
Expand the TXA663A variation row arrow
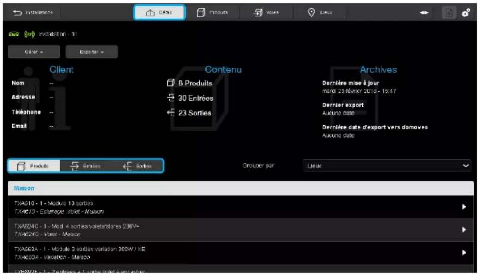coord(464,252)
